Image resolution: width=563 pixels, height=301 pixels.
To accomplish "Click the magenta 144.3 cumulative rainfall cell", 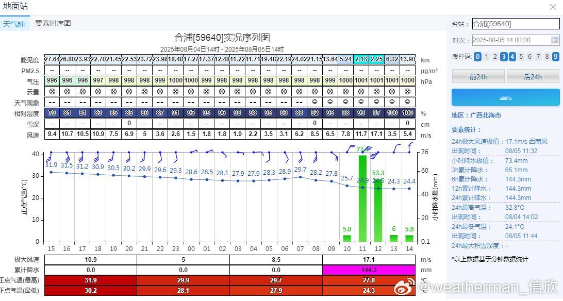I will pos(369,270).
